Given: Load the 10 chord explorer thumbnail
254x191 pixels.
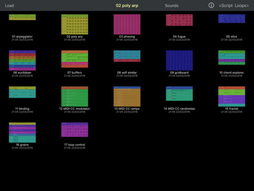Looking at the screenshot, I should tap(231, 58).
